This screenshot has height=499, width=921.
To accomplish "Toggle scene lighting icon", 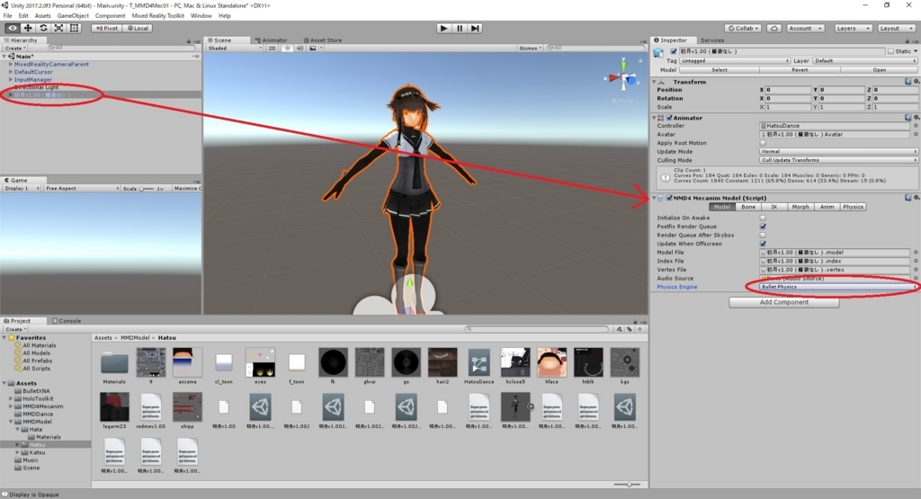I will pos(287,49).
